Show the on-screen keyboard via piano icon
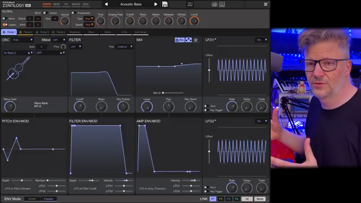Image resolution: width=361 pixels, height=203 pixels. pos(222,4)
